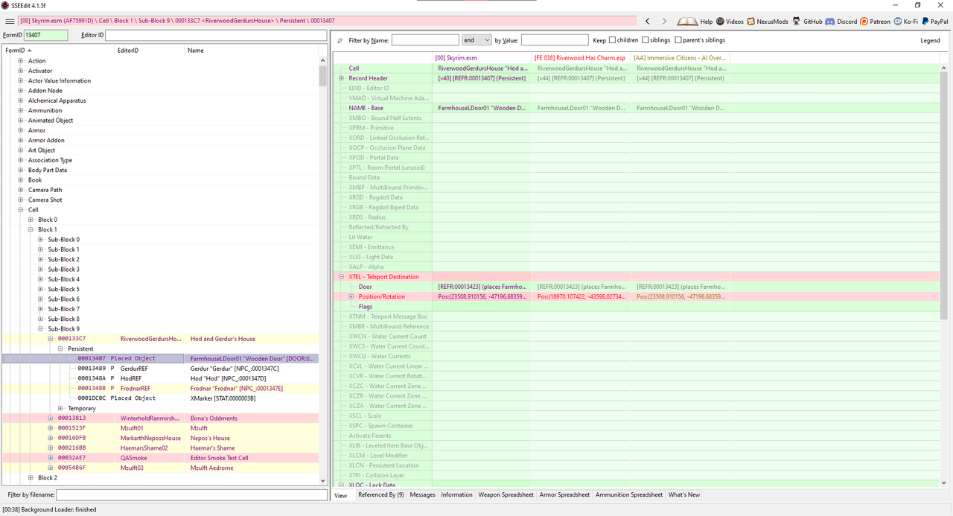Click the record view's vertical scrollbar thumb
The image size is (953, 516).
[x=943, y=197]
